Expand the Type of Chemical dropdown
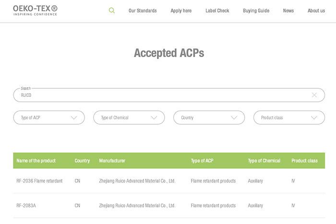Viewport: 336px width, 224px height. [129, 118]
